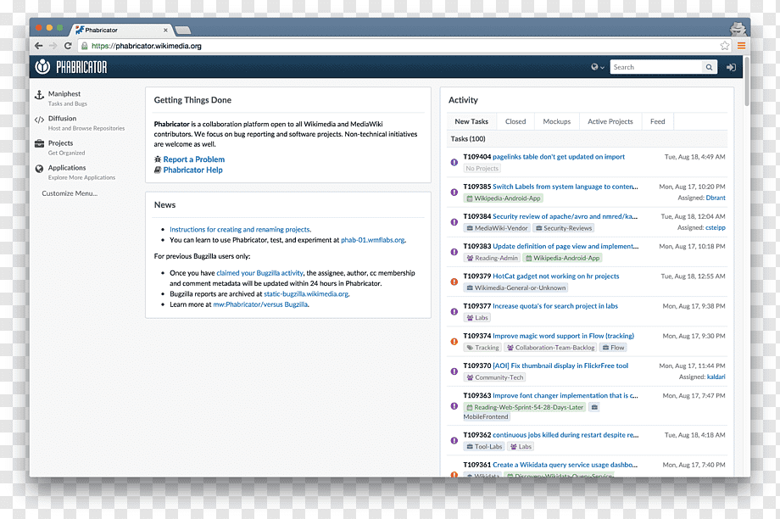Switch to the Closed tab
Screen dimensions: 780x519
coord(515,121)
